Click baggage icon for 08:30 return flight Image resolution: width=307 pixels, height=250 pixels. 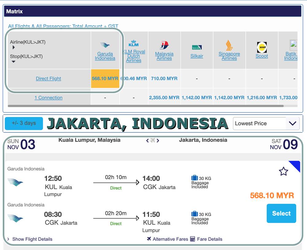click(x=194, y=213)
